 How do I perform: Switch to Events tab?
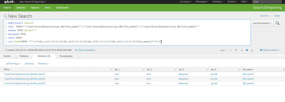point(7,56)
